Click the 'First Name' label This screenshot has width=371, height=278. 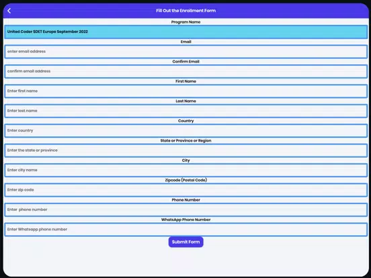[185, 81]
